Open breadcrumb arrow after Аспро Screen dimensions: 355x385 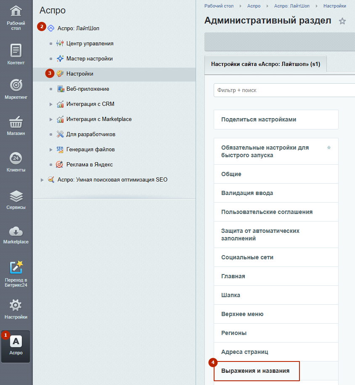pos(267,6)
